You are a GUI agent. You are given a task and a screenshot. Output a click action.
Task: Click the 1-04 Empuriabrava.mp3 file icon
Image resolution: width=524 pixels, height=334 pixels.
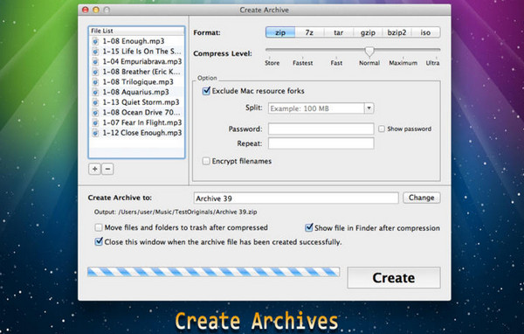(95, 61)
